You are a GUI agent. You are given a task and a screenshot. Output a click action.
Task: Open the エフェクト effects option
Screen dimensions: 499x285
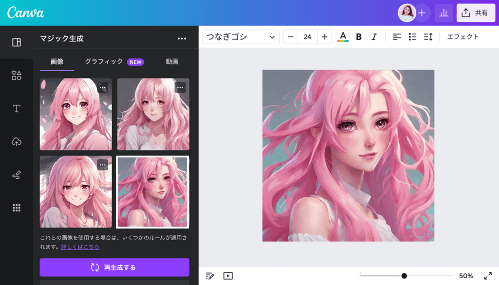[x=463, y=37]
